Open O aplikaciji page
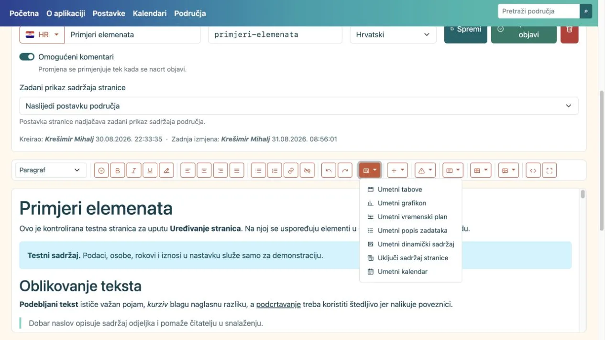Viewport: 605px width, 340px height. pyautogui.click(x=66, y=13)
